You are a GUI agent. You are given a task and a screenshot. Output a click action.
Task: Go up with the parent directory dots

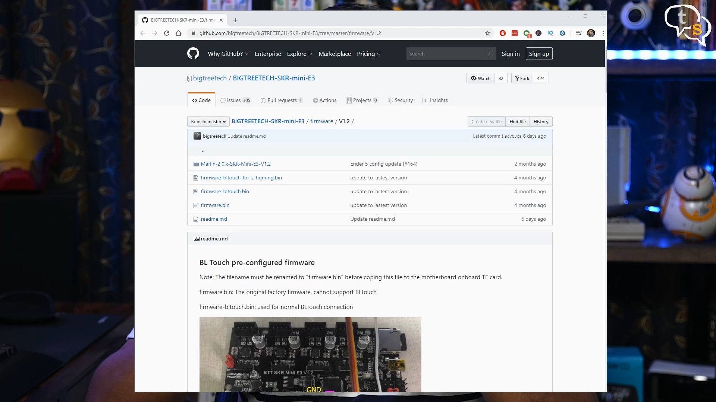coord(203,150)
